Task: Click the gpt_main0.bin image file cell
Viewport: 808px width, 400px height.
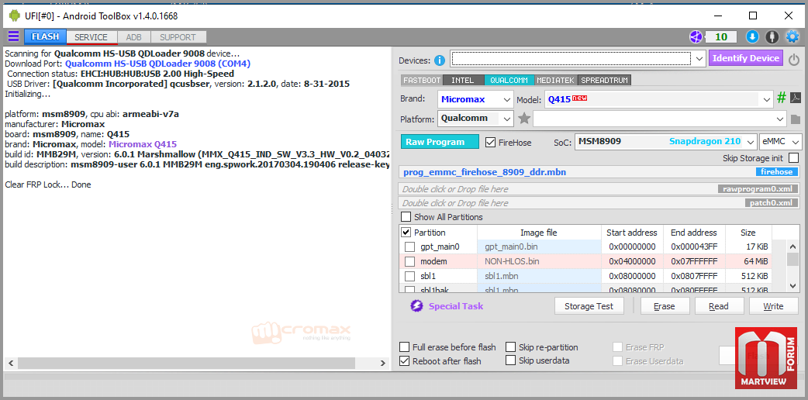Action: click(539, 247)
